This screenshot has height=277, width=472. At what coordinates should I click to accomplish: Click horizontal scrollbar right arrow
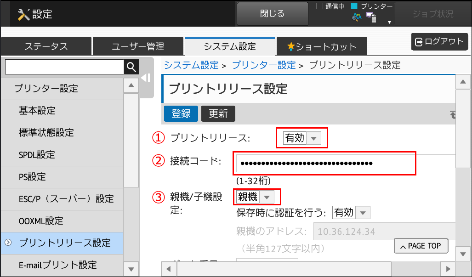coord(448,269)
